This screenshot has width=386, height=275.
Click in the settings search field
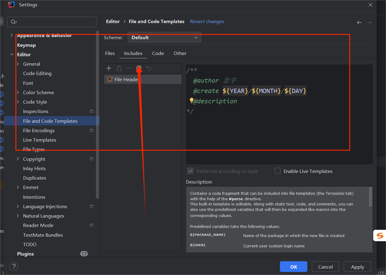coord(55,22)
